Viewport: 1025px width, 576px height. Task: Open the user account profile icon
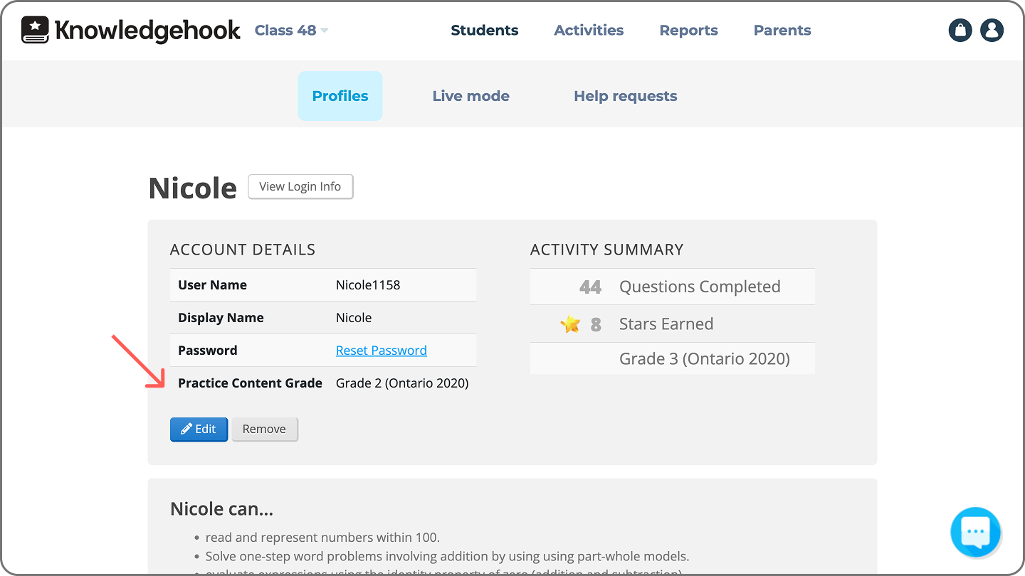[x=992, y=30]
